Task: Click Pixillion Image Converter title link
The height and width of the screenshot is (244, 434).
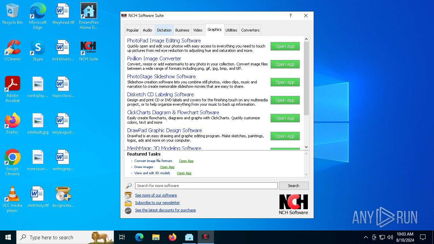Action: pos(154,59)
